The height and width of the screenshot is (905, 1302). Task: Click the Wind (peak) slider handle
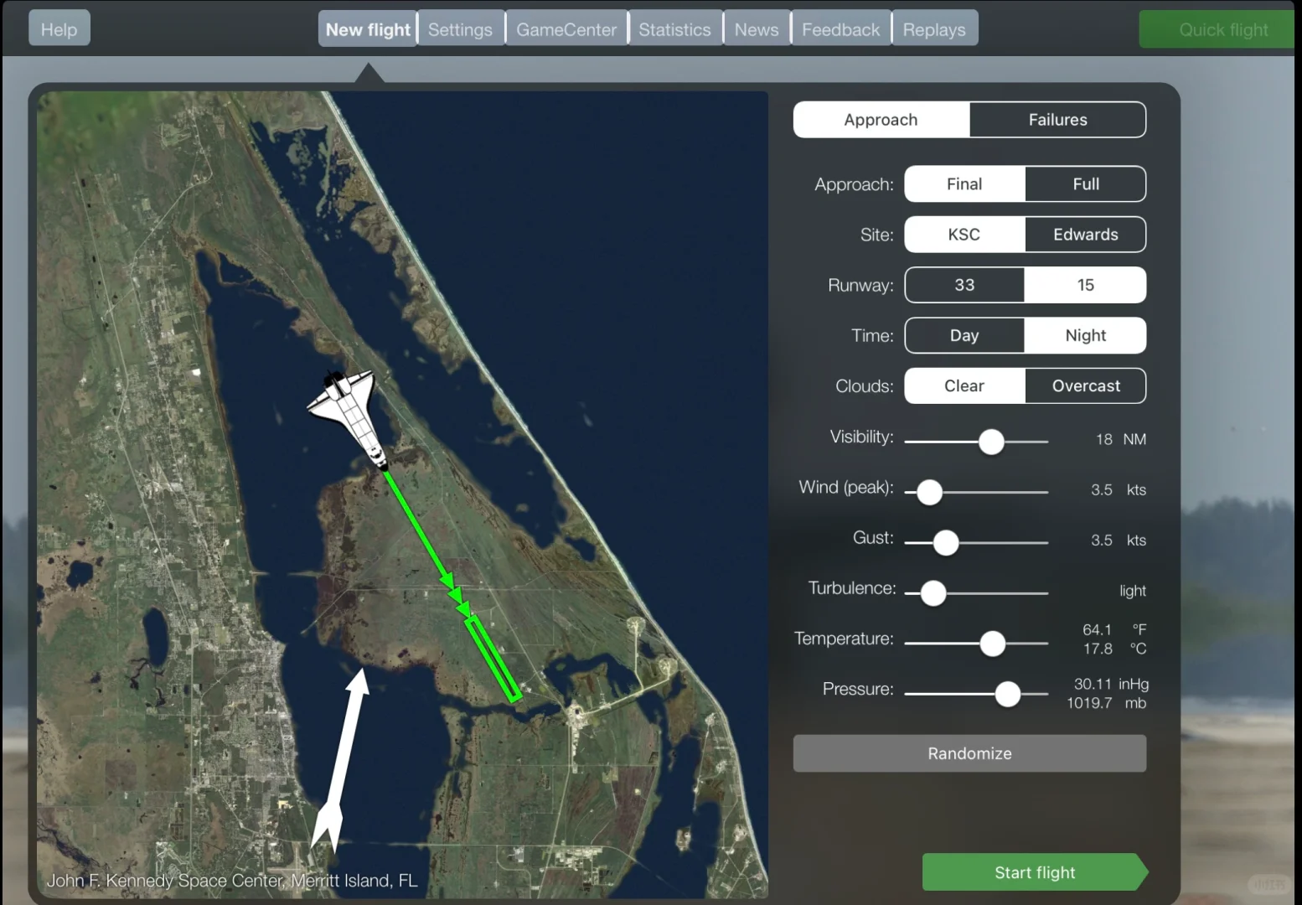click(929, 493)
